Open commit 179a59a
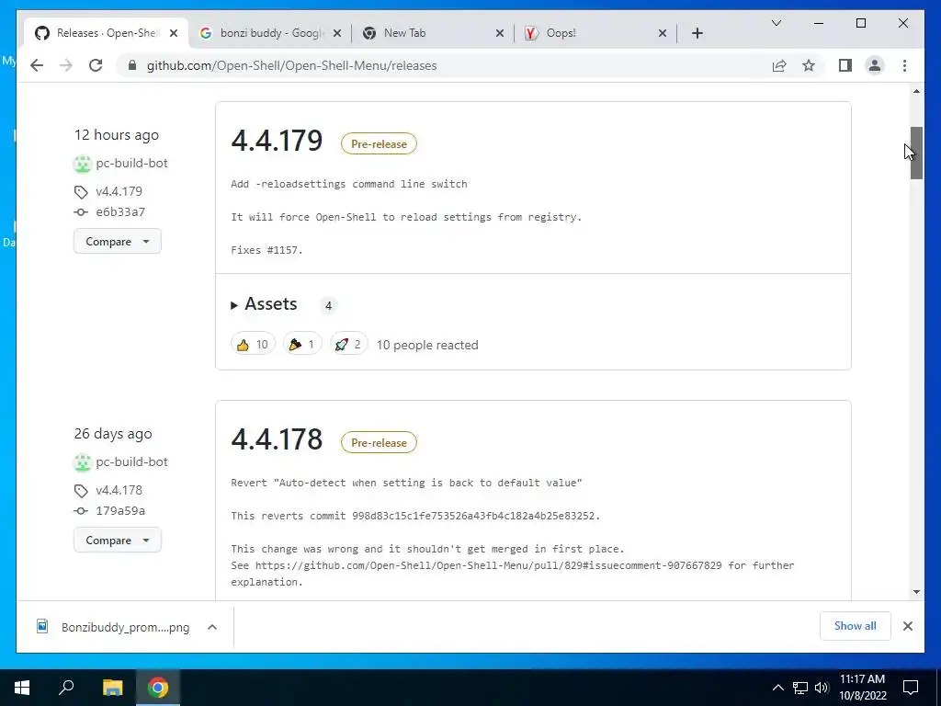The width and height of the screenshot is (941, 706). [x=120, y=511]
